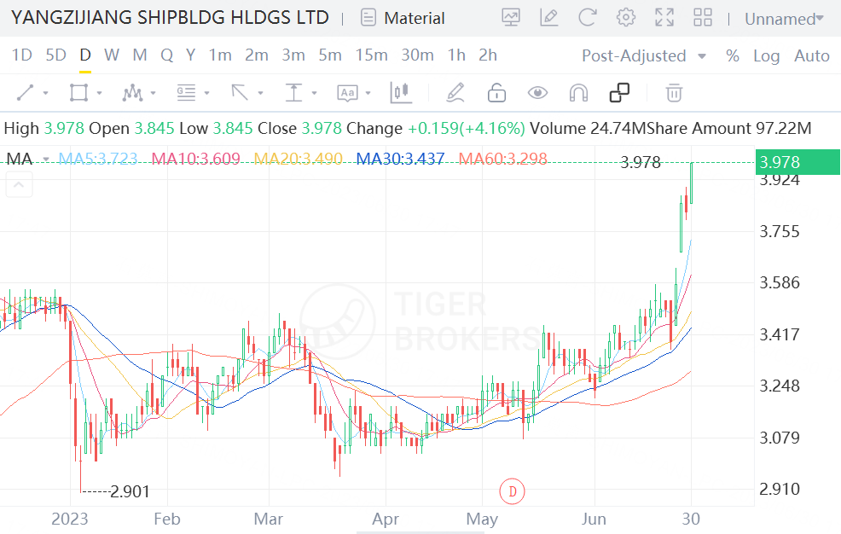Screen dimensions: 841x534
Task: Expand the text tool dropdown arrow
Action: pos(368,93)
